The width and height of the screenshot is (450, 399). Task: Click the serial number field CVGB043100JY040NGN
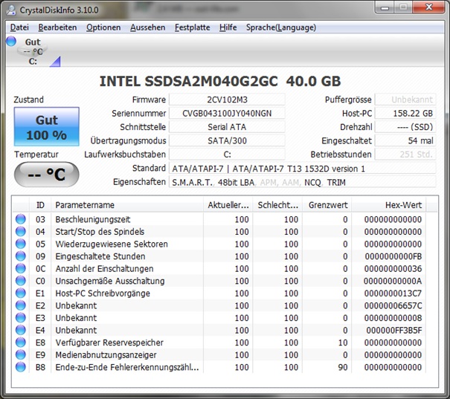[x=227, y=114]
